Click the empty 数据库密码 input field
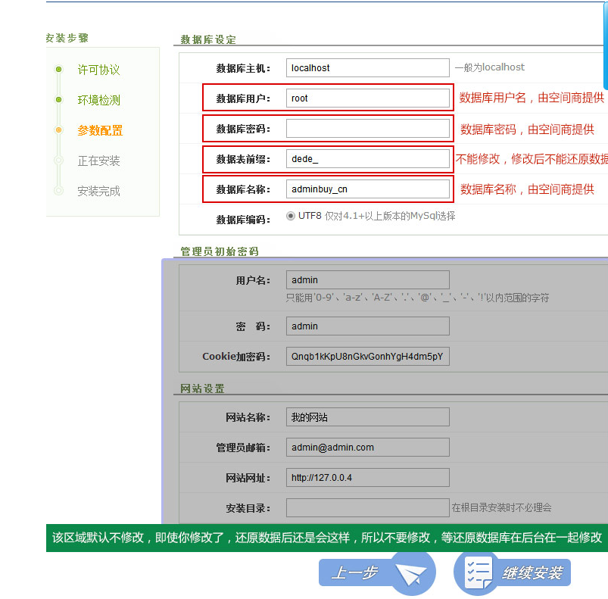The width and height of the screenshot is (608, 599). 367,128
